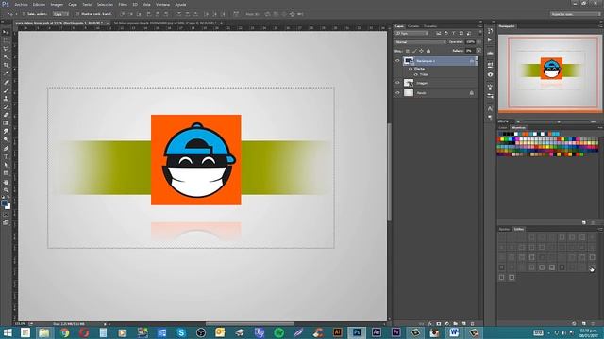Select the History Brush tool
Screen dimensions: 604x339
6,106
